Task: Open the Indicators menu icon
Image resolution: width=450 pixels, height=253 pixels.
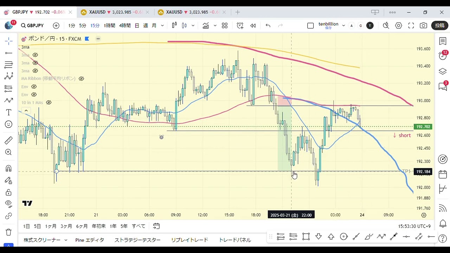Action: (206, 26)
